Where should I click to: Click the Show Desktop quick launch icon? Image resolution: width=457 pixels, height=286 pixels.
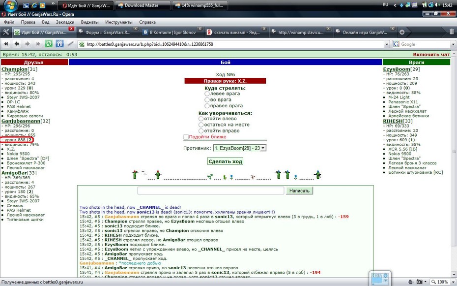[26, 5]
